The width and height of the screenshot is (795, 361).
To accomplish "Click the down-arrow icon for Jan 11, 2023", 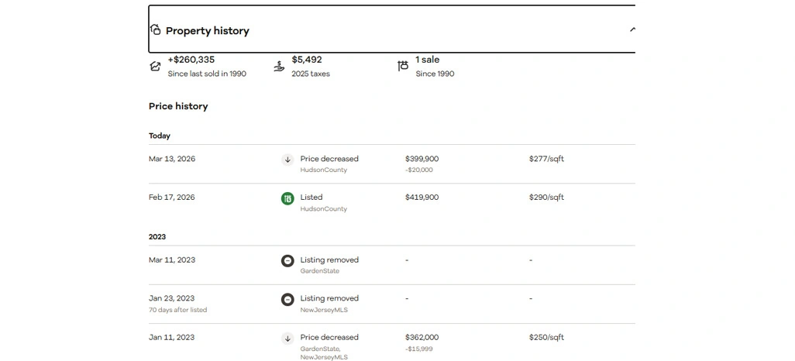I will 287,339.
